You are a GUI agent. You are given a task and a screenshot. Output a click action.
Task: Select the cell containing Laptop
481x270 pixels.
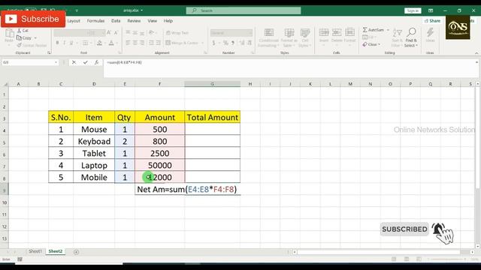pyautogui.click(x=94, y=165)
